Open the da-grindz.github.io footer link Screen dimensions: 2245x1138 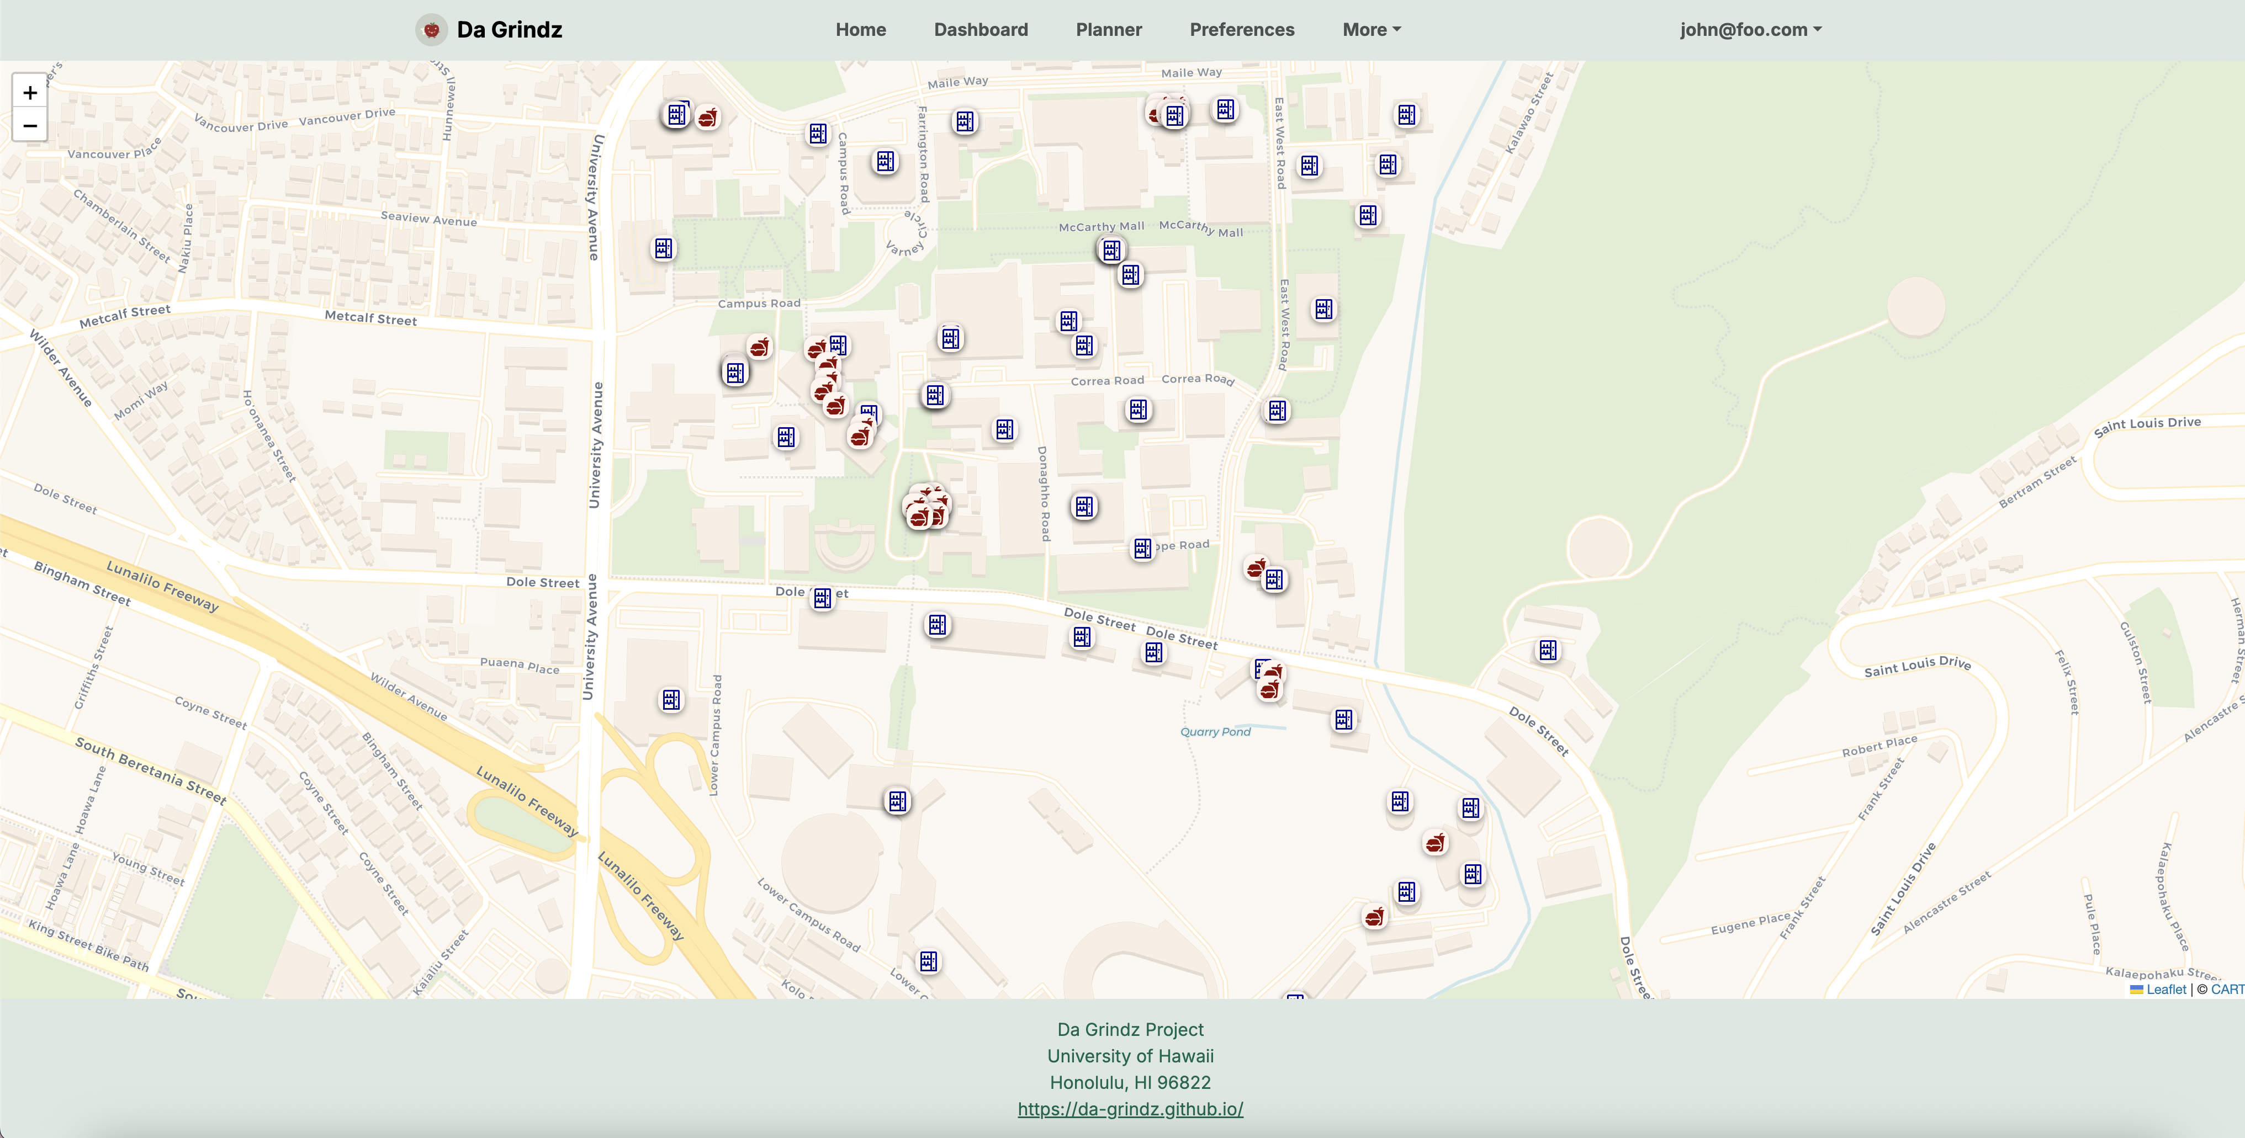tap(1130, 1108)
